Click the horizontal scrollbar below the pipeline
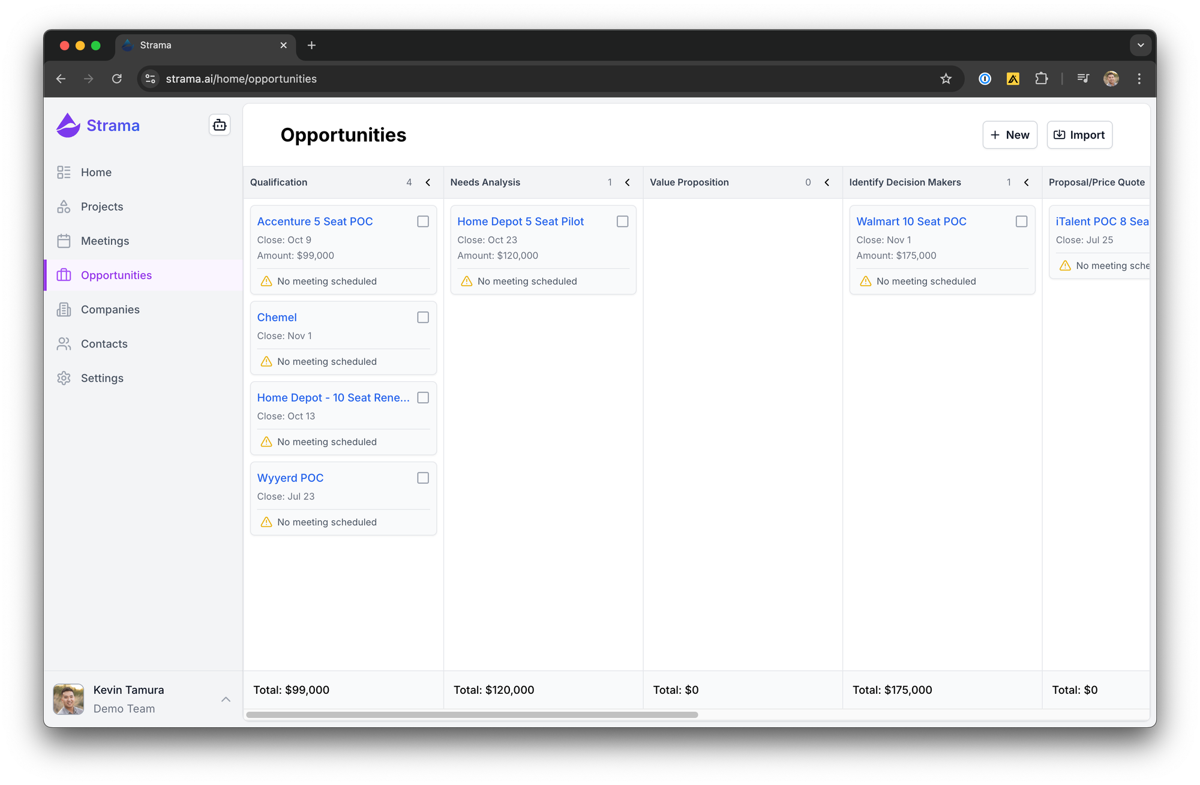The width and height of the screenshot is (1200, 785). [x=472, y=715]
